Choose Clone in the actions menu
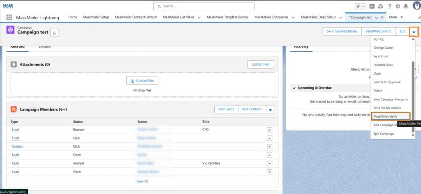The image size is (421, 194). 377,73
